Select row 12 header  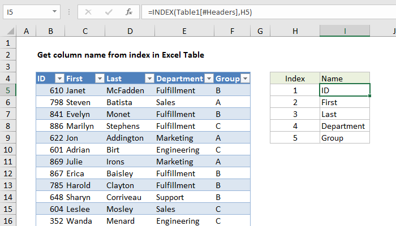8,173
